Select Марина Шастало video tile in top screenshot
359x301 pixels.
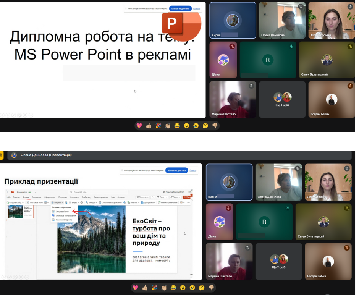pos(233,99)
